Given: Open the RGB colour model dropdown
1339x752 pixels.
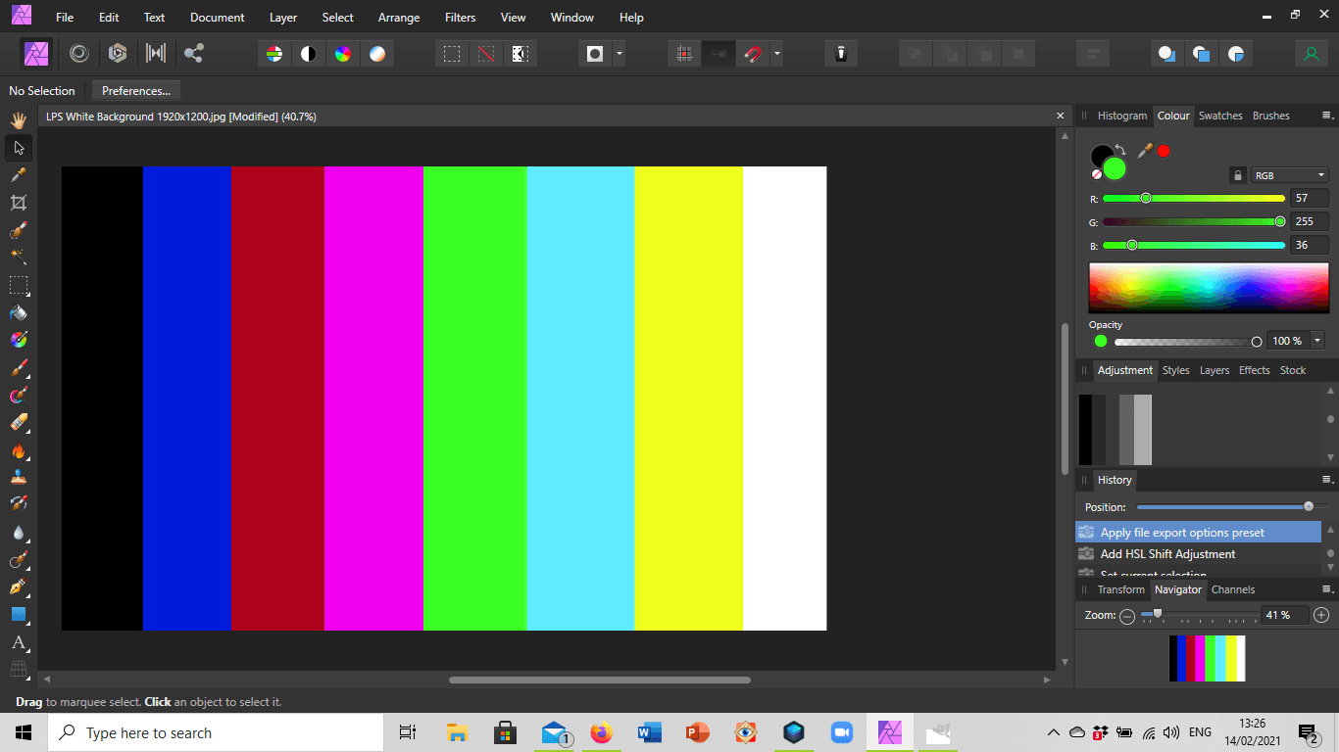Looking at the screenshot, I should (1289, 174).
